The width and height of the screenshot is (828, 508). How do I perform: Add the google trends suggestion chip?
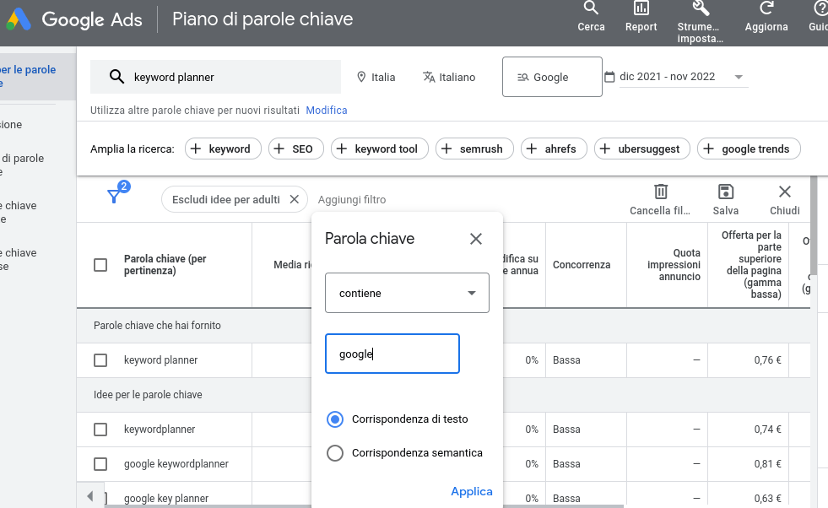(x=749, y=149)
